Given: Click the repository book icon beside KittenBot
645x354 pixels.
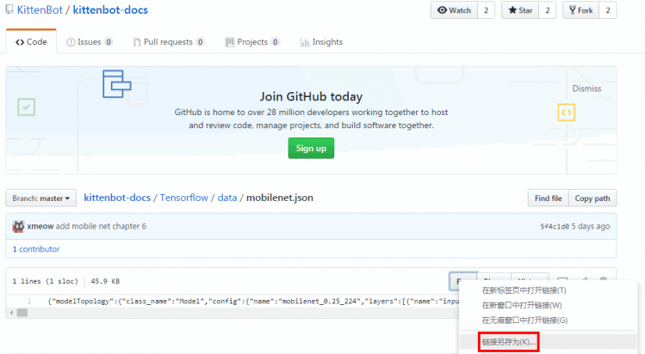Looking at the screenshot, I should pyautogui.click(x=9, y=9).
